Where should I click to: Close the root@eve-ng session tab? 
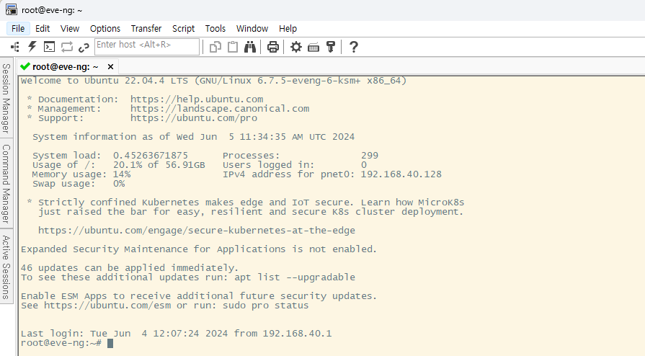(110, 67)
